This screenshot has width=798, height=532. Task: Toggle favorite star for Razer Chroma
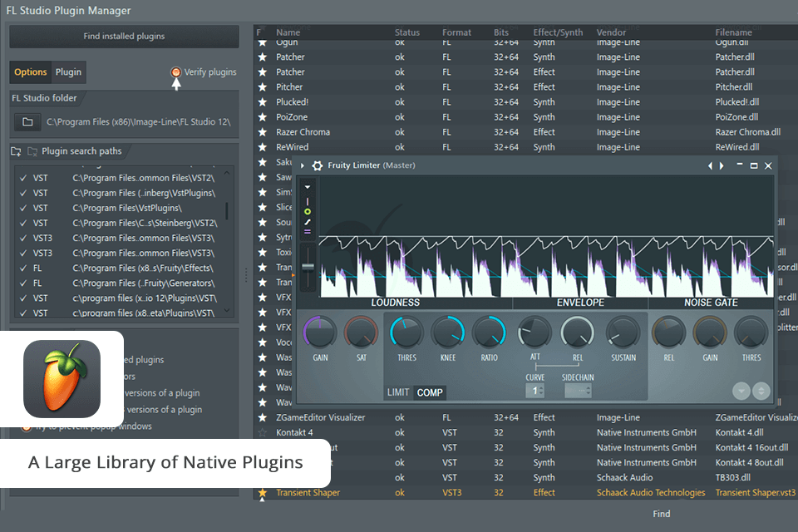[263, 132]
